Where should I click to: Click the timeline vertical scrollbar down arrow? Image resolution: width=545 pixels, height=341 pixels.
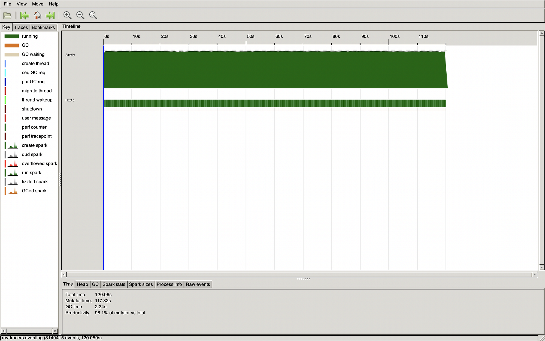coord(542,268)
